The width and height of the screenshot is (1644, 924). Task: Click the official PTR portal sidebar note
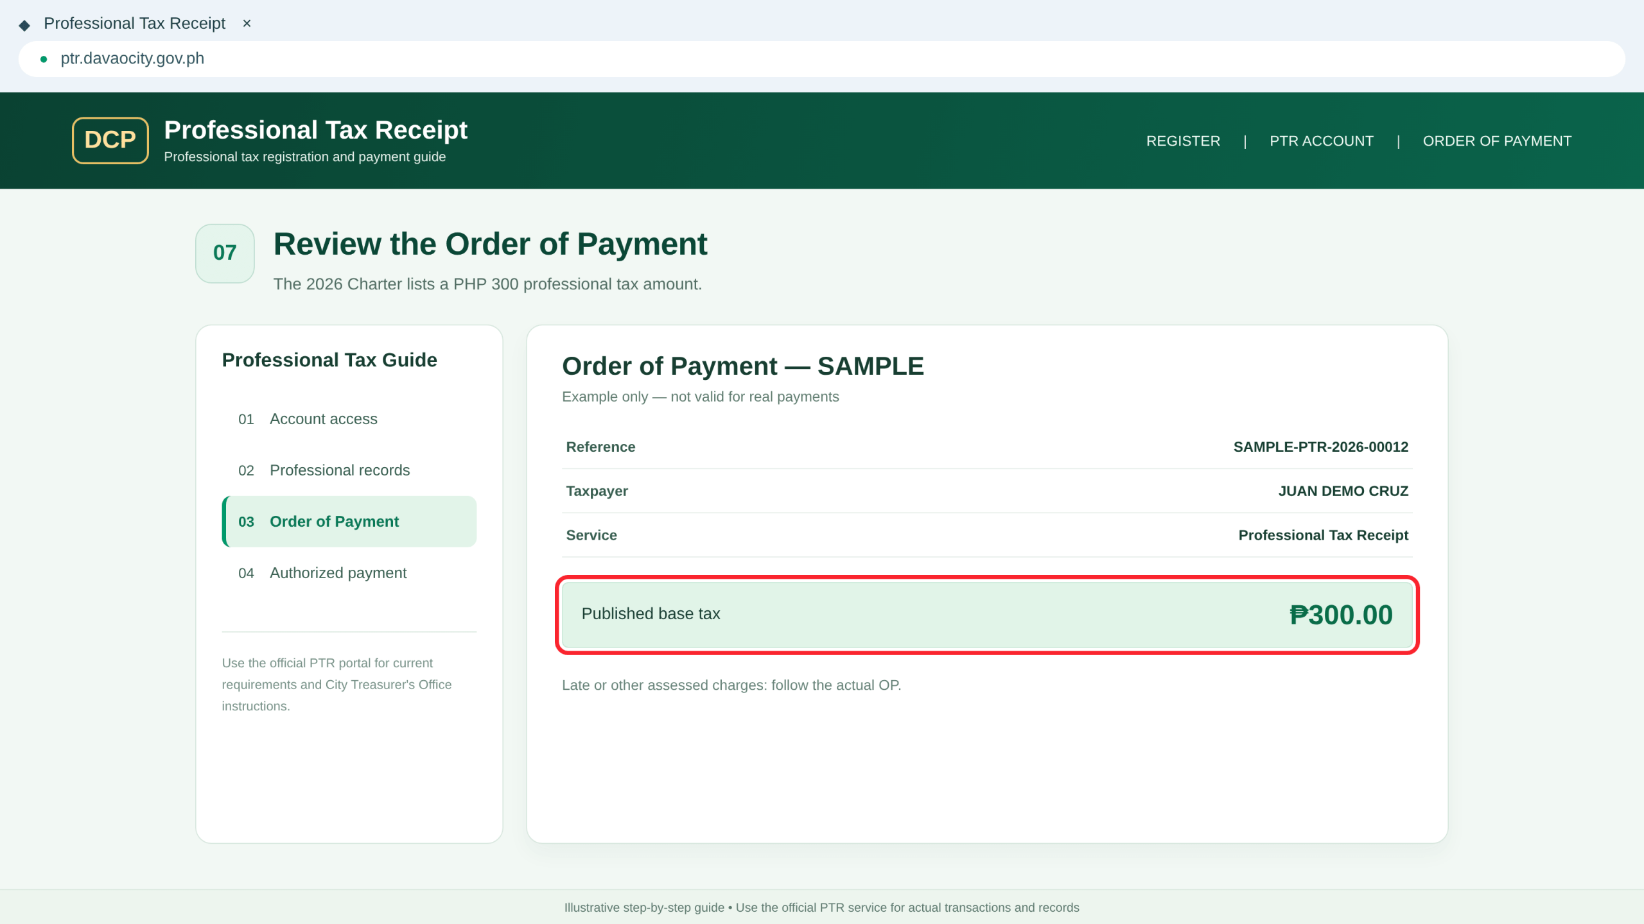(337, 685)
